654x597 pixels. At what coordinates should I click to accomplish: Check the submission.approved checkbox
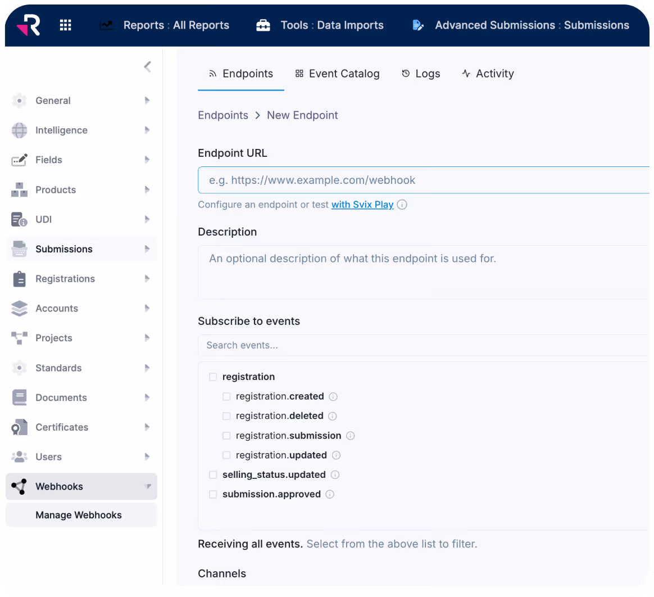(x=213, y=494)
